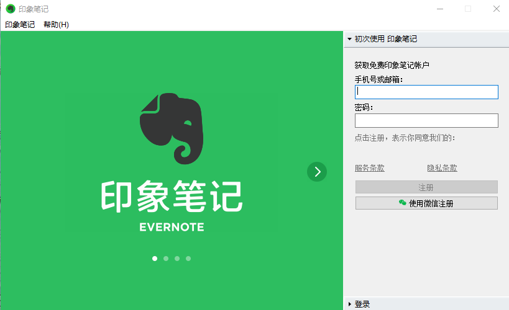The height and width of the screenshot is (310, 509).
Task: Go to the third carousel page dot
Action: click(177, 259)
